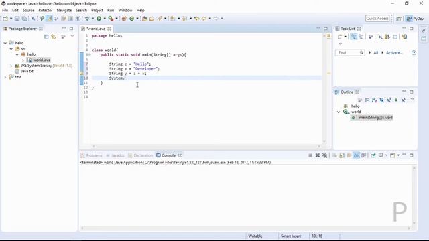
Task: Click Collapse All icon in Task List
Action: [395, 37]
